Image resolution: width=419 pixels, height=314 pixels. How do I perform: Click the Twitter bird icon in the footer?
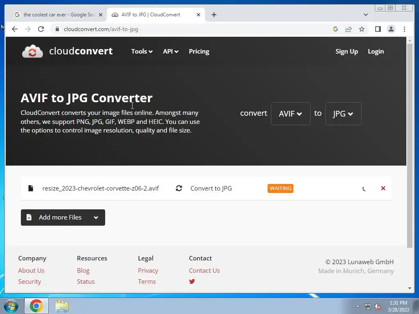[192, 281]
